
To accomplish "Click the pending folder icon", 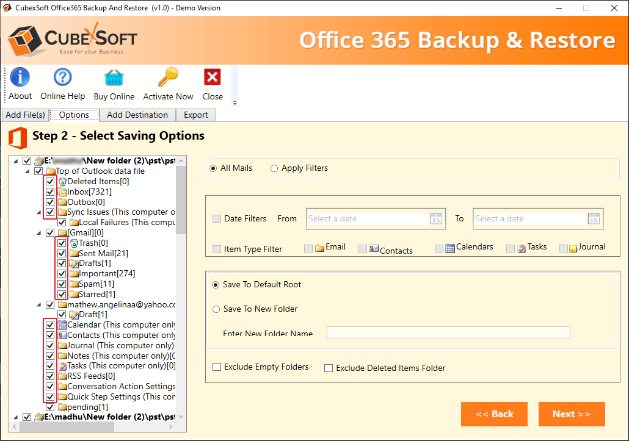I will pos(62,407).
